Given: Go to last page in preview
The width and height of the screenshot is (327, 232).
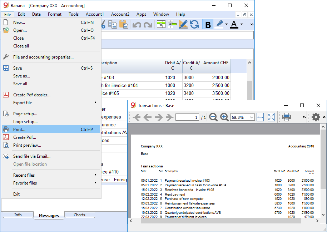Looking at the screenshot, I should [169, 117].
